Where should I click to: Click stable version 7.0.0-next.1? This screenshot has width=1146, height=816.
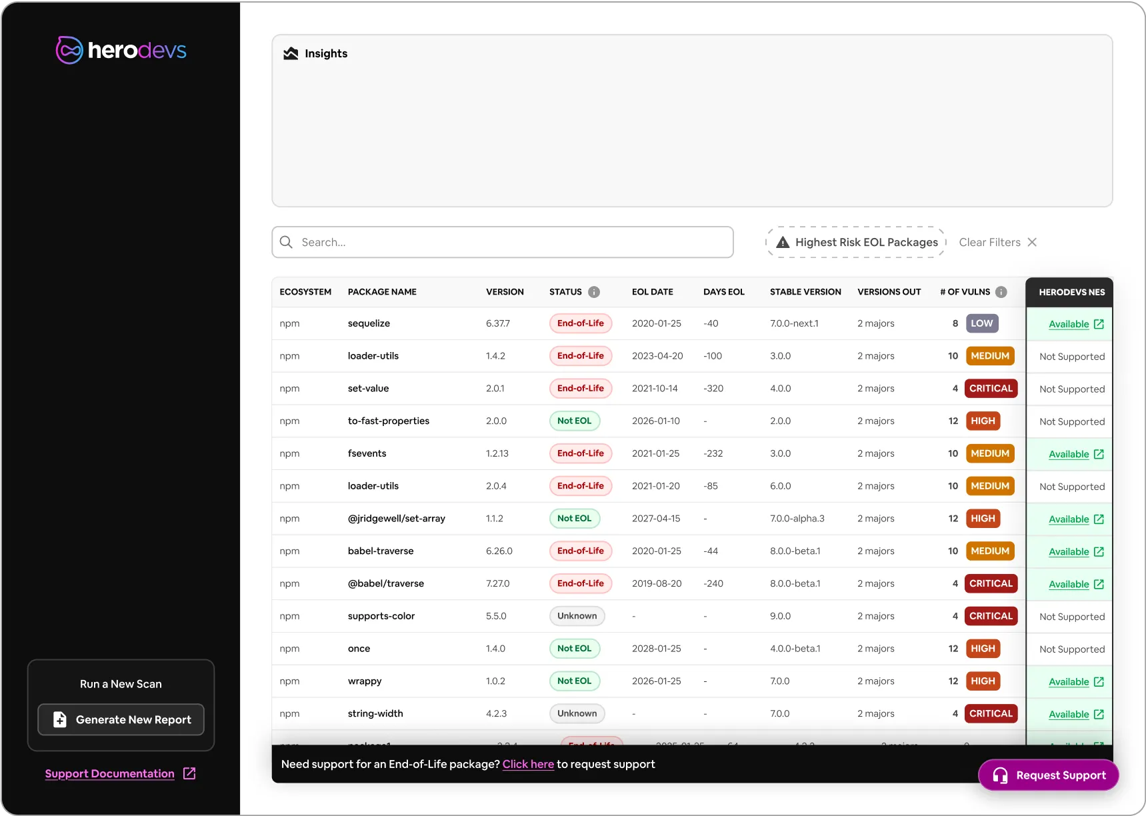794,323
